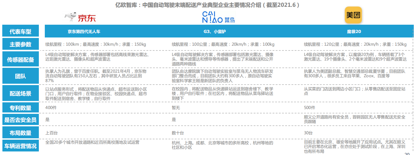Viewport: 414px width, 155px height.
Task: Click the Cainiao (菜鸟) logo
Action: [218, 17]
